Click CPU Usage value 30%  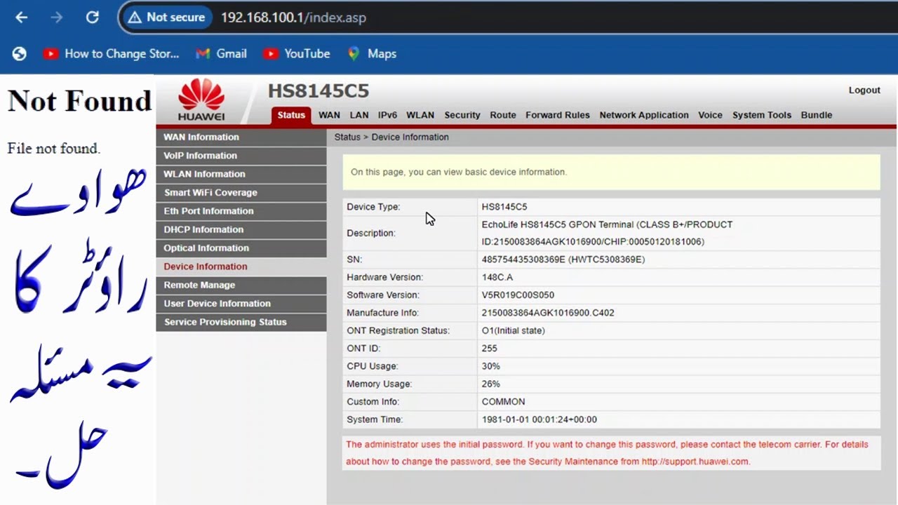pos(490,366)
